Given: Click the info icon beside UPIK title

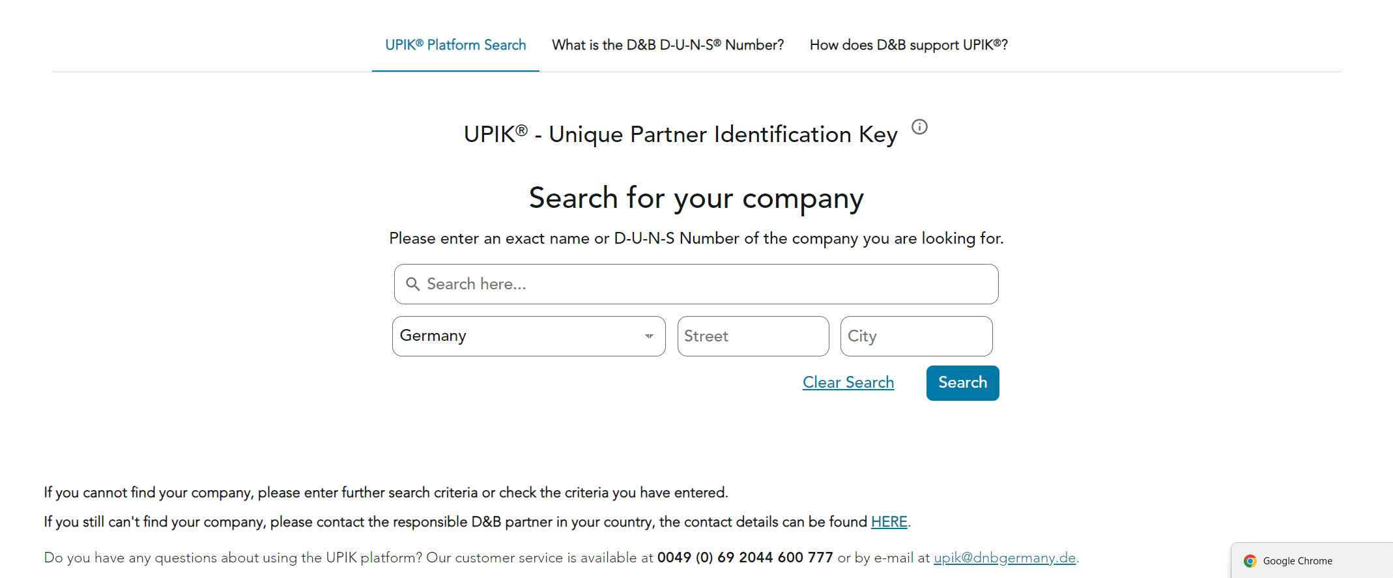Looking at the screenshot, I should pyautogui.click(x=919, y=126).
